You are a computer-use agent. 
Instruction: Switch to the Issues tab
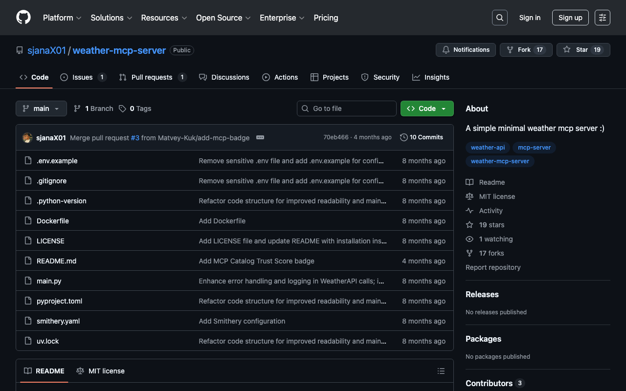click(x=83, y=77)
